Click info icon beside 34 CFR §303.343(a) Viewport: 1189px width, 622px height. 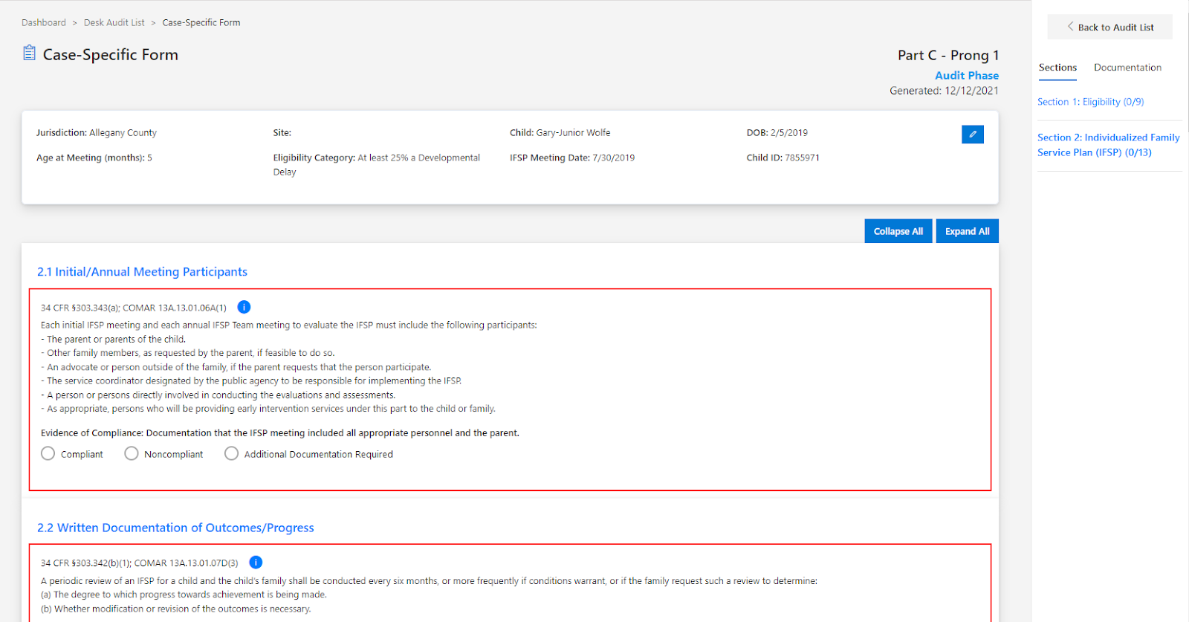pos(244,307)
